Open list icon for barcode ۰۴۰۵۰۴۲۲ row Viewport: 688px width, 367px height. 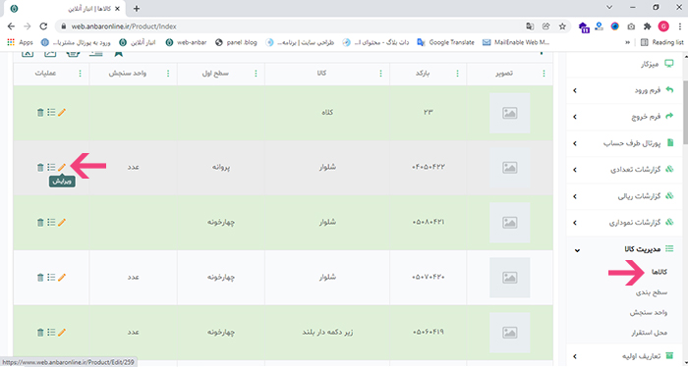[x=51, y=167]
